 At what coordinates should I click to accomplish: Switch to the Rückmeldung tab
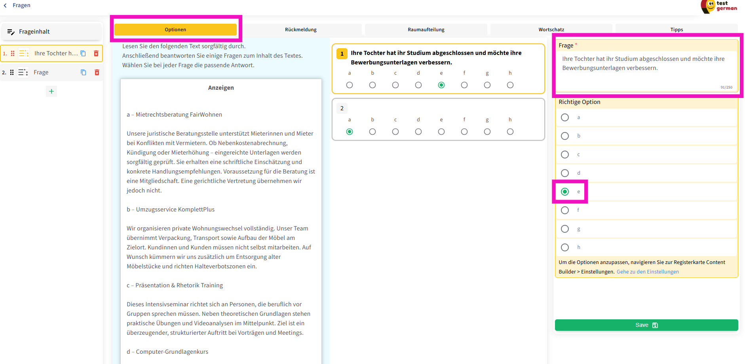click(x=301, y=30)
